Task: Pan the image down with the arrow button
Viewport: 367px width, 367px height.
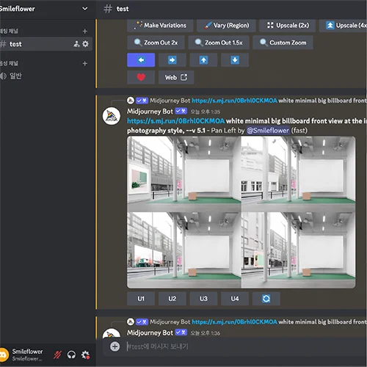Action: tap(235, 60)
